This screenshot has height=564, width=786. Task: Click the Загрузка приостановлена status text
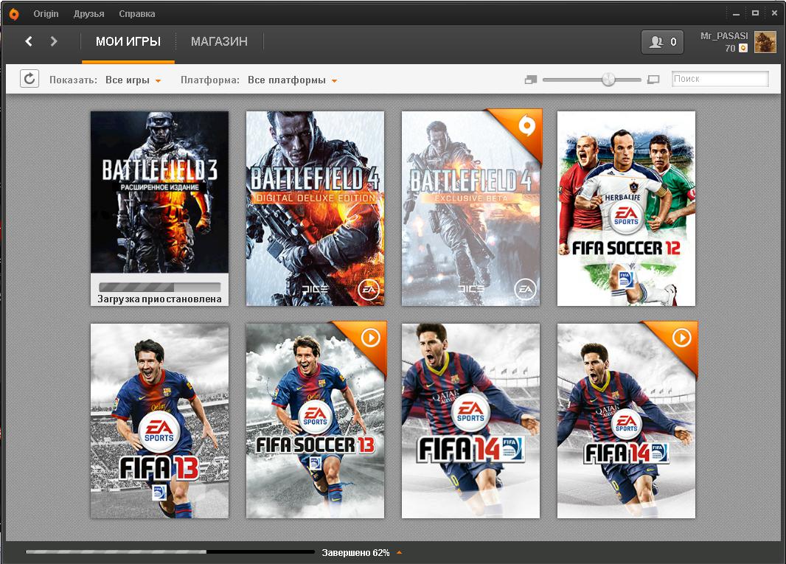(159, 299)
